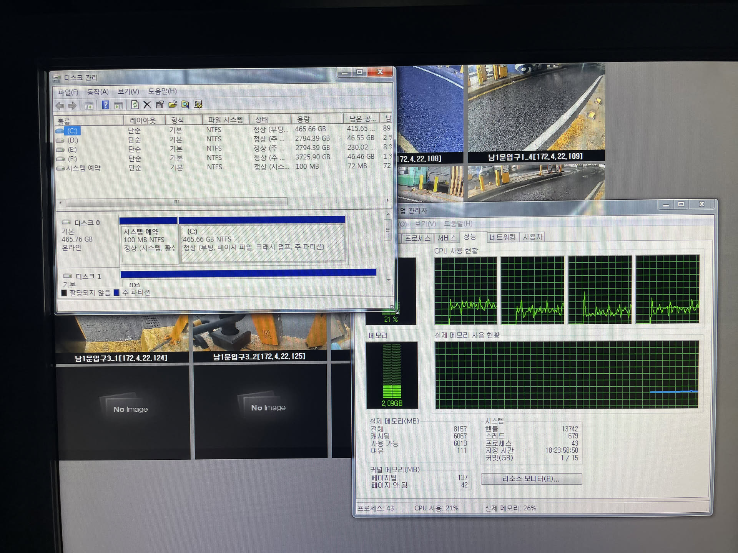Switch to the 네트워킹 tab
Viewport: 738px width, 553px height.
pyautogui.click(x=502, y=237)
